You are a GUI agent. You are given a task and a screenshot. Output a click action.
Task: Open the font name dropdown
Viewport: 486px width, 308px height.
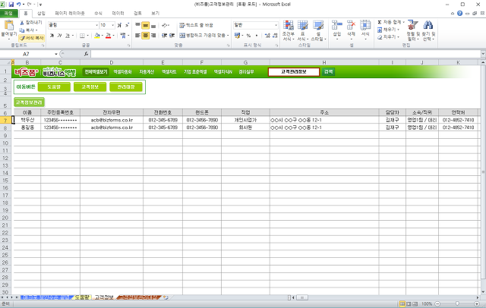click(x=96, y=25)
